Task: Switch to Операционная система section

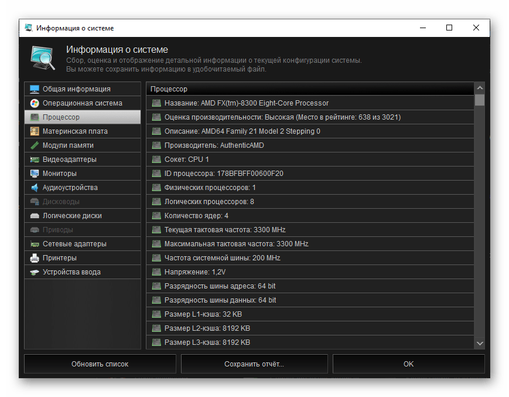Action: (83, 103)
